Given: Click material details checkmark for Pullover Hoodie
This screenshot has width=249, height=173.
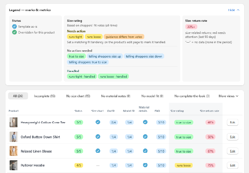Looking at the screenshot, I should (145, 165).
